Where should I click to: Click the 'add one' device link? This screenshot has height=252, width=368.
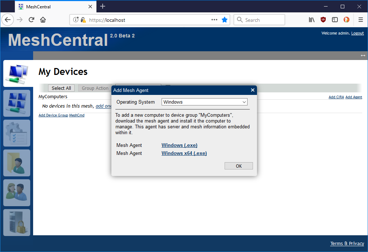(103, 106)
